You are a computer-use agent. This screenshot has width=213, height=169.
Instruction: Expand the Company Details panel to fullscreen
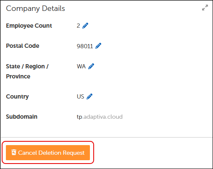point(205,8)
